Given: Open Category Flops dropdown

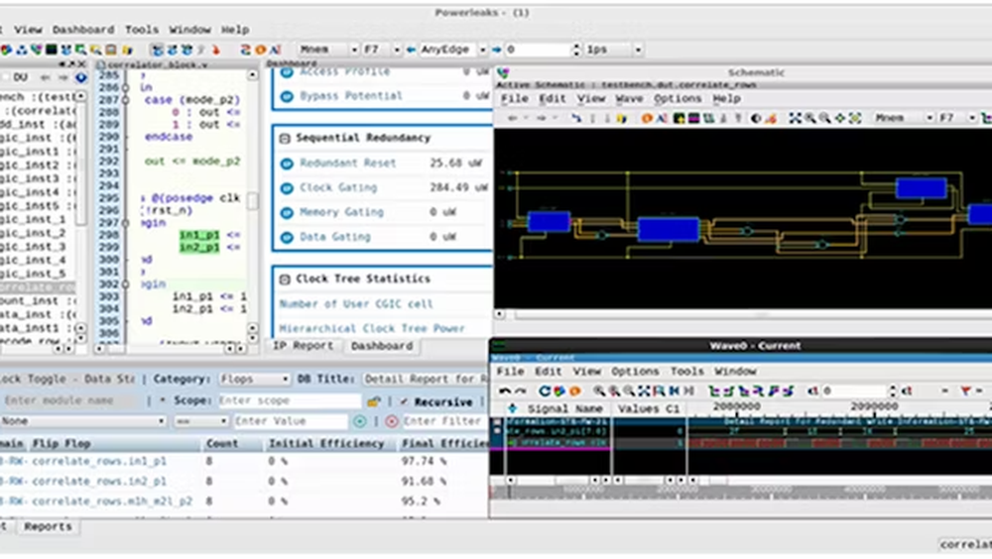Looking at the screenshot, I should tap(254, 380).
